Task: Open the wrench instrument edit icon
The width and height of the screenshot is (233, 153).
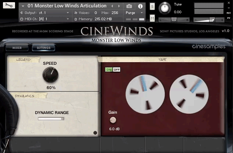Action: coord(9,6)
